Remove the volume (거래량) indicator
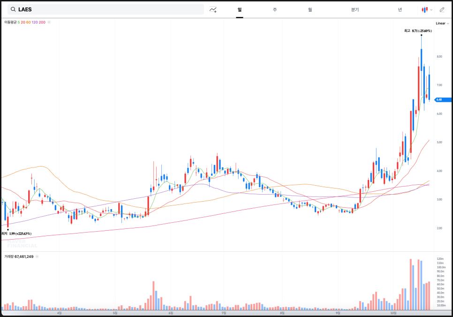The image size is (453, 317). [x=37, y=257]
